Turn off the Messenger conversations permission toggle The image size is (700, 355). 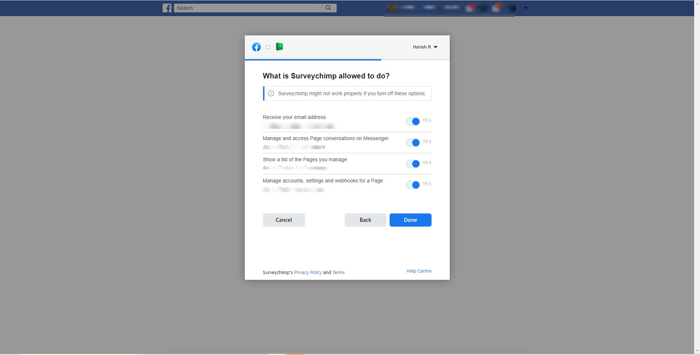click(x=413, y=142)
